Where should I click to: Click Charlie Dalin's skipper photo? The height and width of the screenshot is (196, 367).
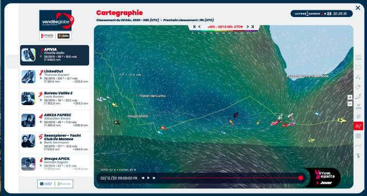click(x=28, y=55)
